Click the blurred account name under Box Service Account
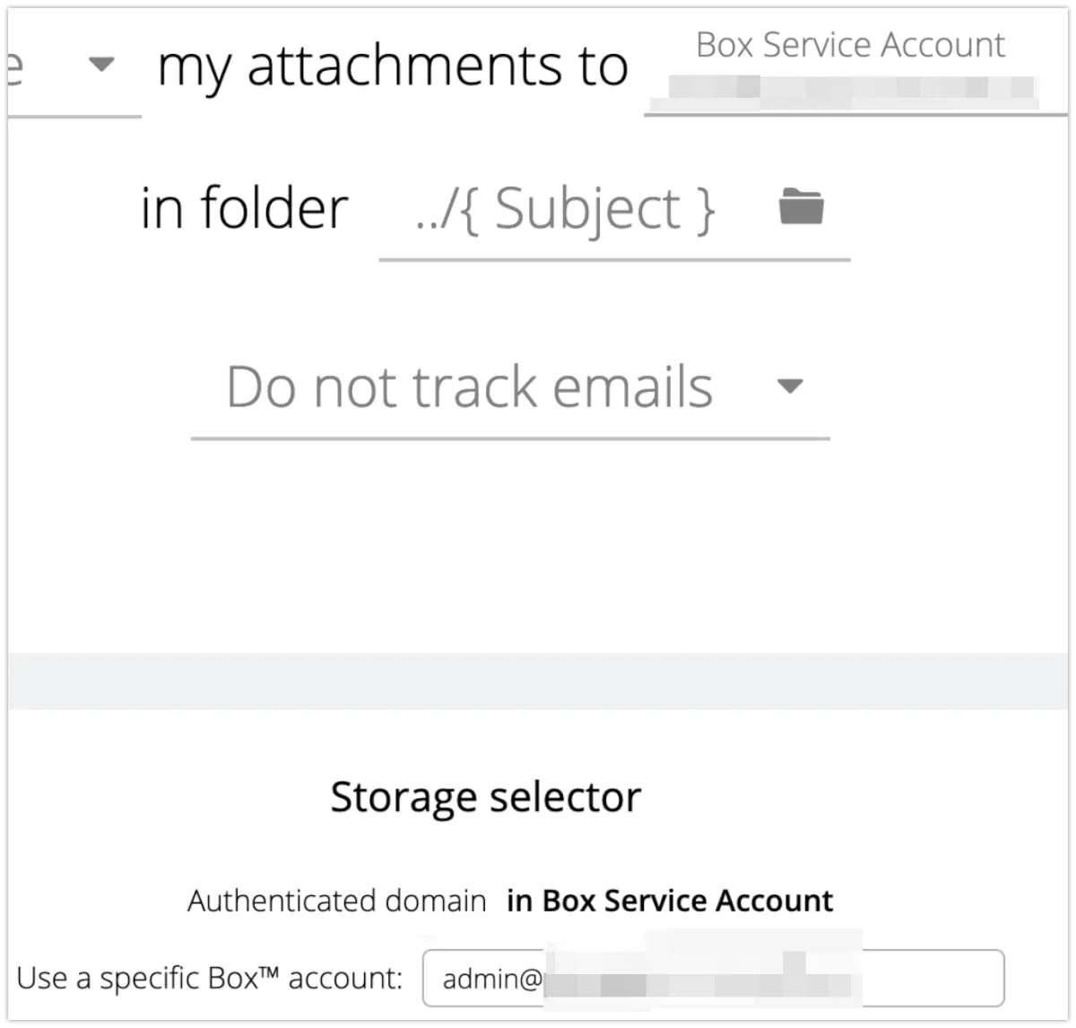 [843, 88]
